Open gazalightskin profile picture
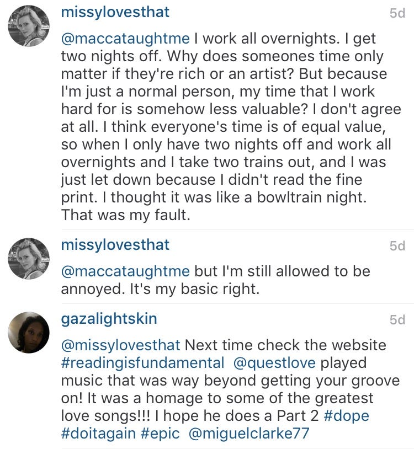Image resolution: width=414 pixels, height=449 pixels. (x=28, y=333)
